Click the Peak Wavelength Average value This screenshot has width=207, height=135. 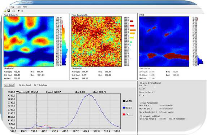(85, 72)
